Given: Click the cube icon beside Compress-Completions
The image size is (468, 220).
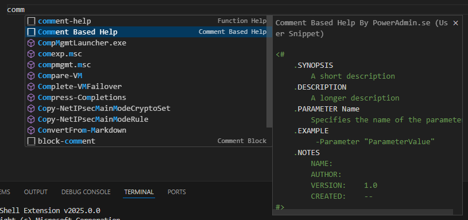Looking at the screenshot, I should click(31, 98).
